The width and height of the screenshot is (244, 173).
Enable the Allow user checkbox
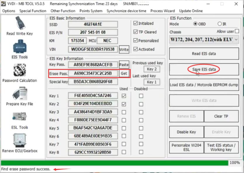point(237,31)
